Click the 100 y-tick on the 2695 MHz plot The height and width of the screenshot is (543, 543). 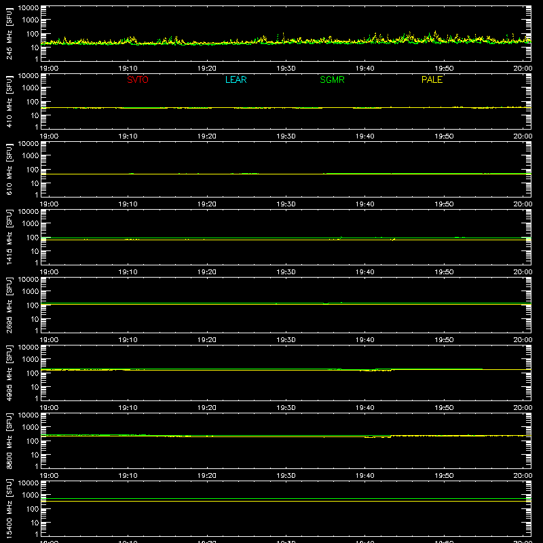click(x=32, y=305)
